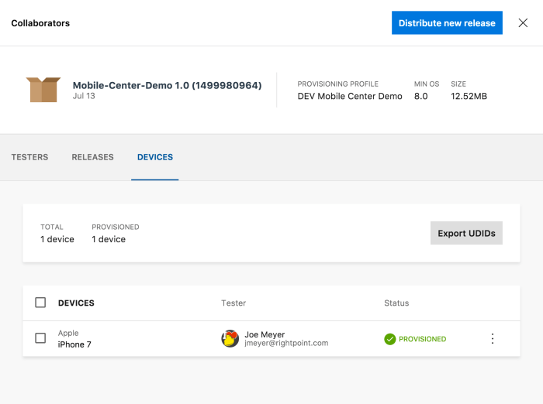Image resolution: width=543 pixels, height=404 pixels.
Task: Click the jmeyer@rightpoint.com email address
Action: (286, 344)
